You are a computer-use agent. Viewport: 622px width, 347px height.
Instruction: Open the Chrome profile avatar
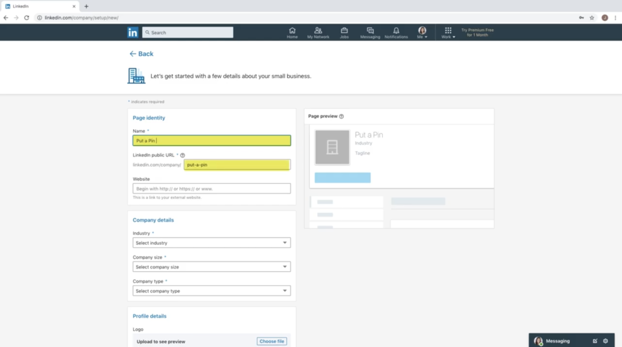click(x=604, y=18)
